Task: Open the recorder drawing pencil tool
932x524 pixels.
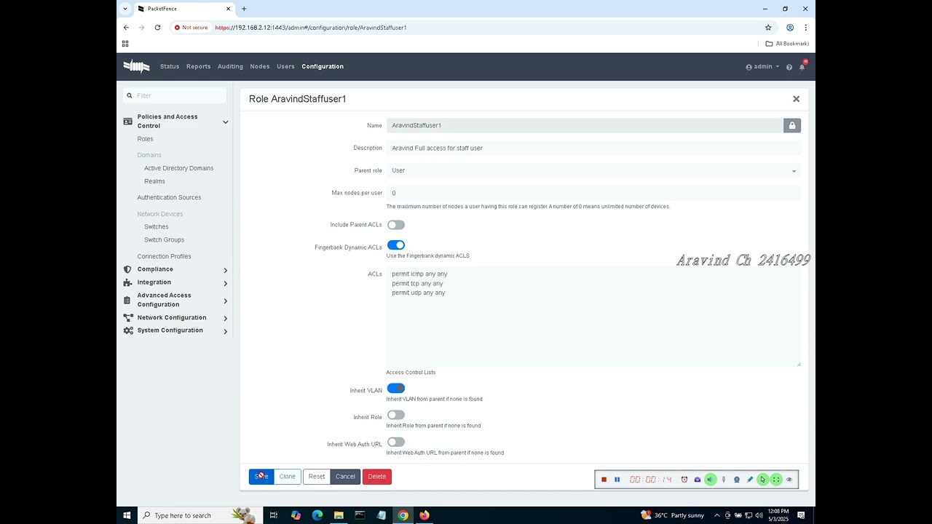Action: pos(749,480)
